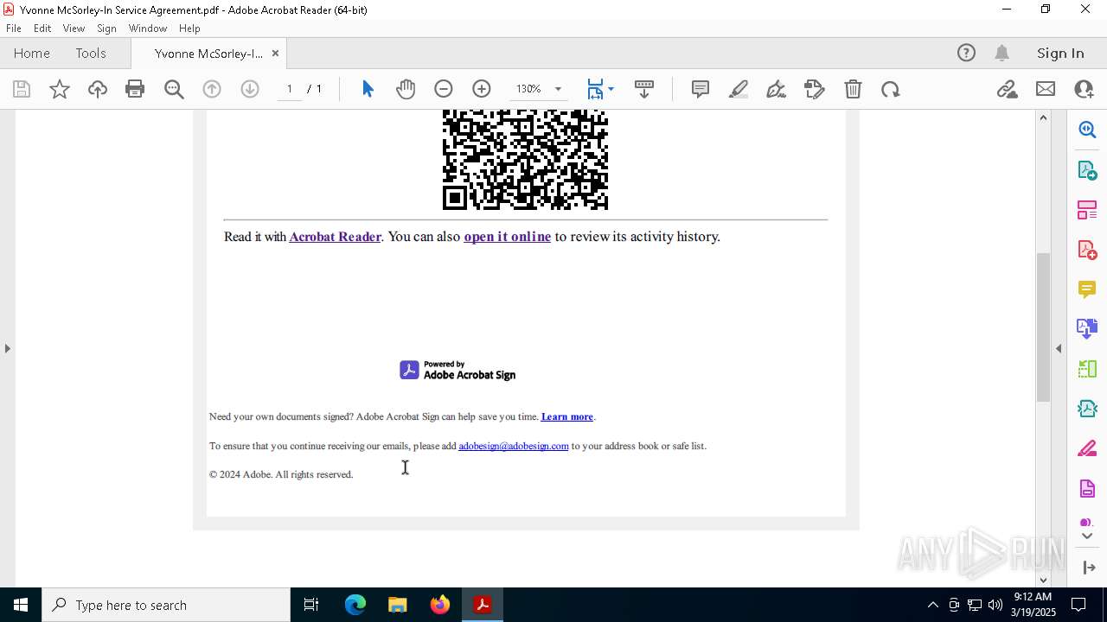Click the current page number field
Viewport: 1107px width, 622px height.
[290, 89]
